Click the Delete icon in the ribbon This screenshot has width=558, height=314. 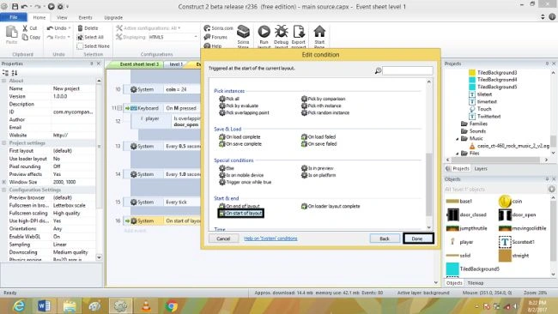[80, 28]
